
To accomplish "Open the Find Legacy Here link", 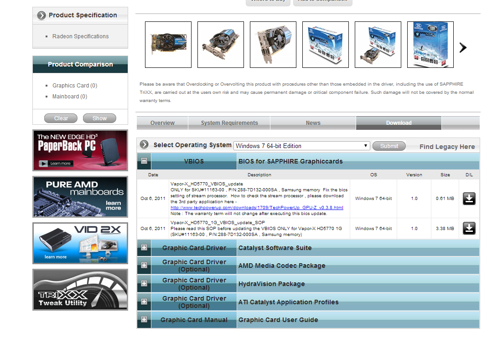I will (447, 147).
